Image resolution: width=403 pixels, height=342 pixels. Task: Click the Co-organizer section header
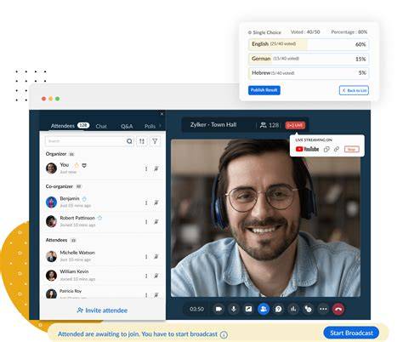click(x=60, y=186)
